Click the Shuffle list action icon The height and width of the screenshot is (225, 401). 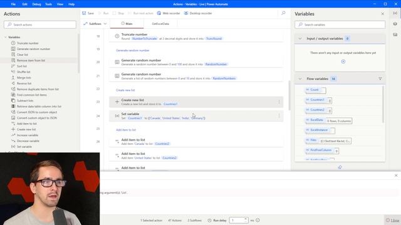tap(13, 72)
